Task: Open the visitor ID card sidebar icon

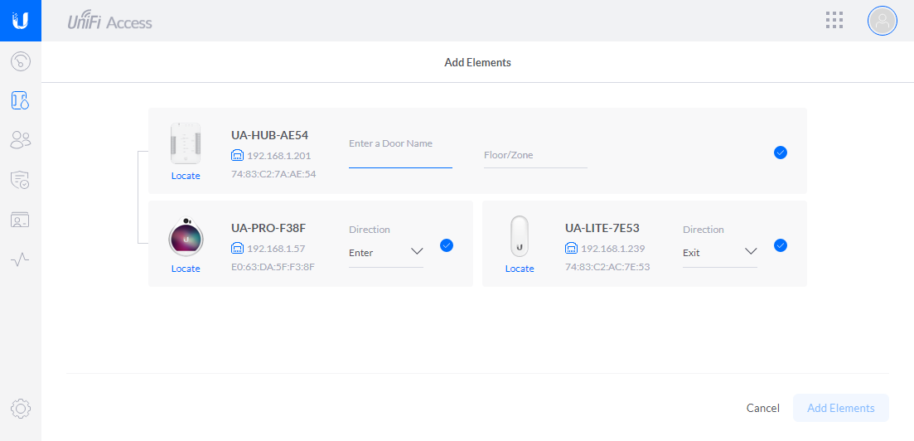Action: [x=21, y=220]
